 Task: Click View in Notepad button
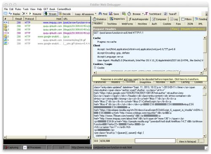pyautogui.click(x=187, y=141)
